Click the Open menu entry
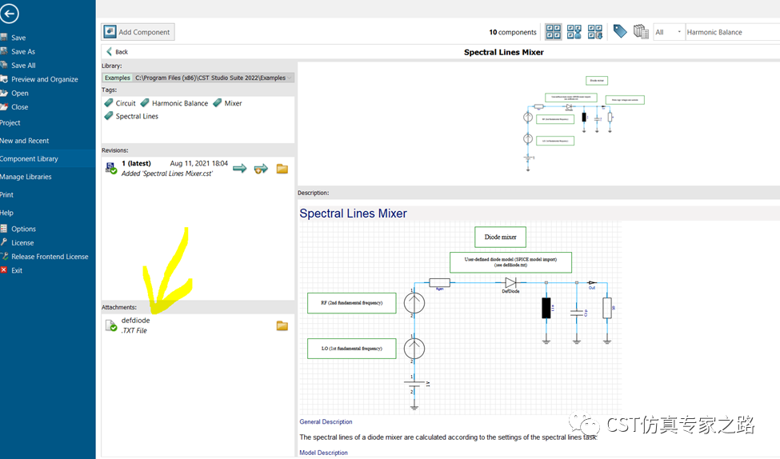This screenshot has width=780, height=459. pos(20,94)
